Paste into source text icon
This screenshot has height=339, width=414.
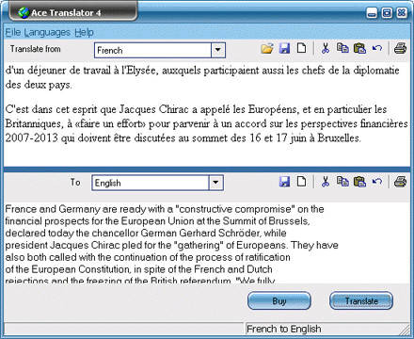coord(359,49)
